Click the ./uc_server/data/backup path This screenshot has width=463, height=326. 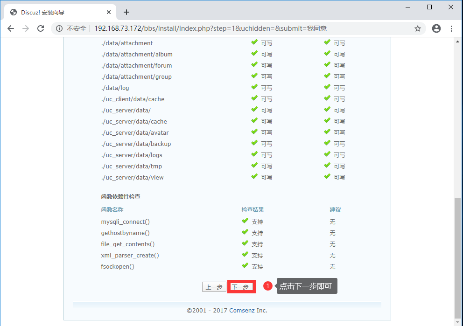[136, 144]
